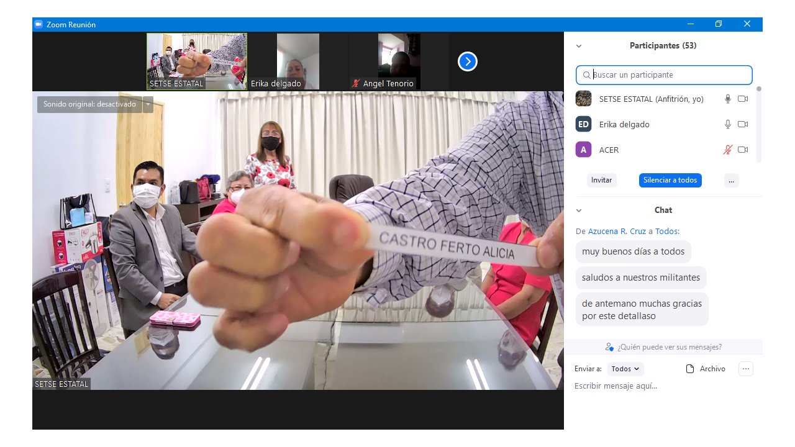Click 'ACER' name in participant list
Image resolution: width=795 pixels, height=447 pixels.
(x=609, y=150)
